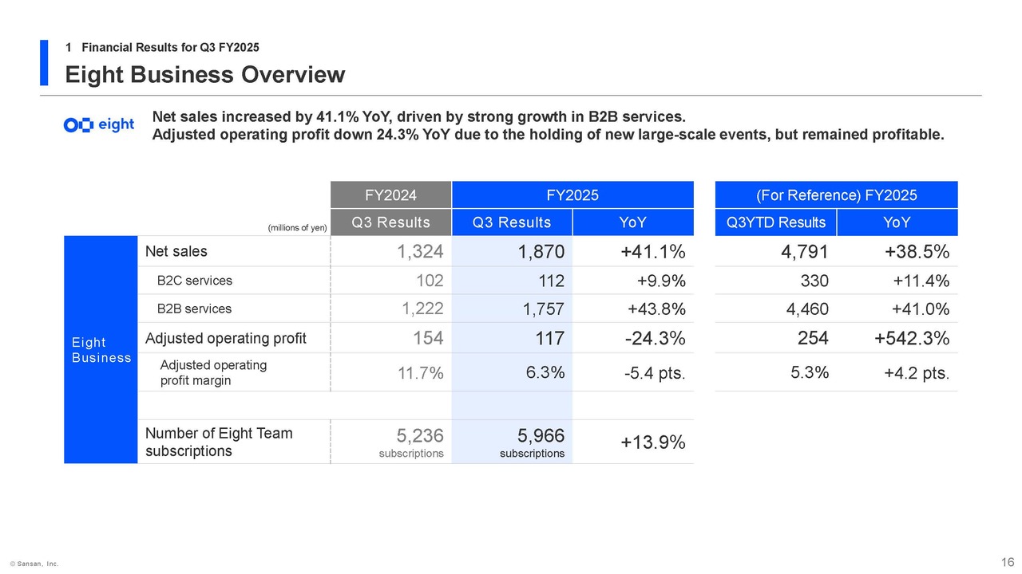Select the Adjusted operating profit label
1022x574 pixels.
coord(225,338)
